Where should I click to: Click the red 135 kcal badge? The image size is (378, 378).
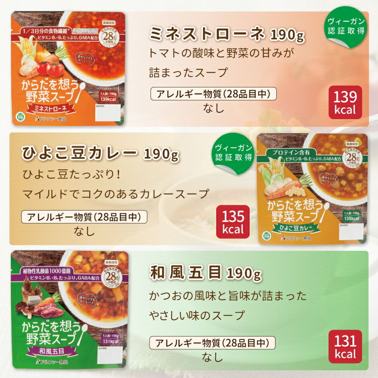tap(233, 222)
